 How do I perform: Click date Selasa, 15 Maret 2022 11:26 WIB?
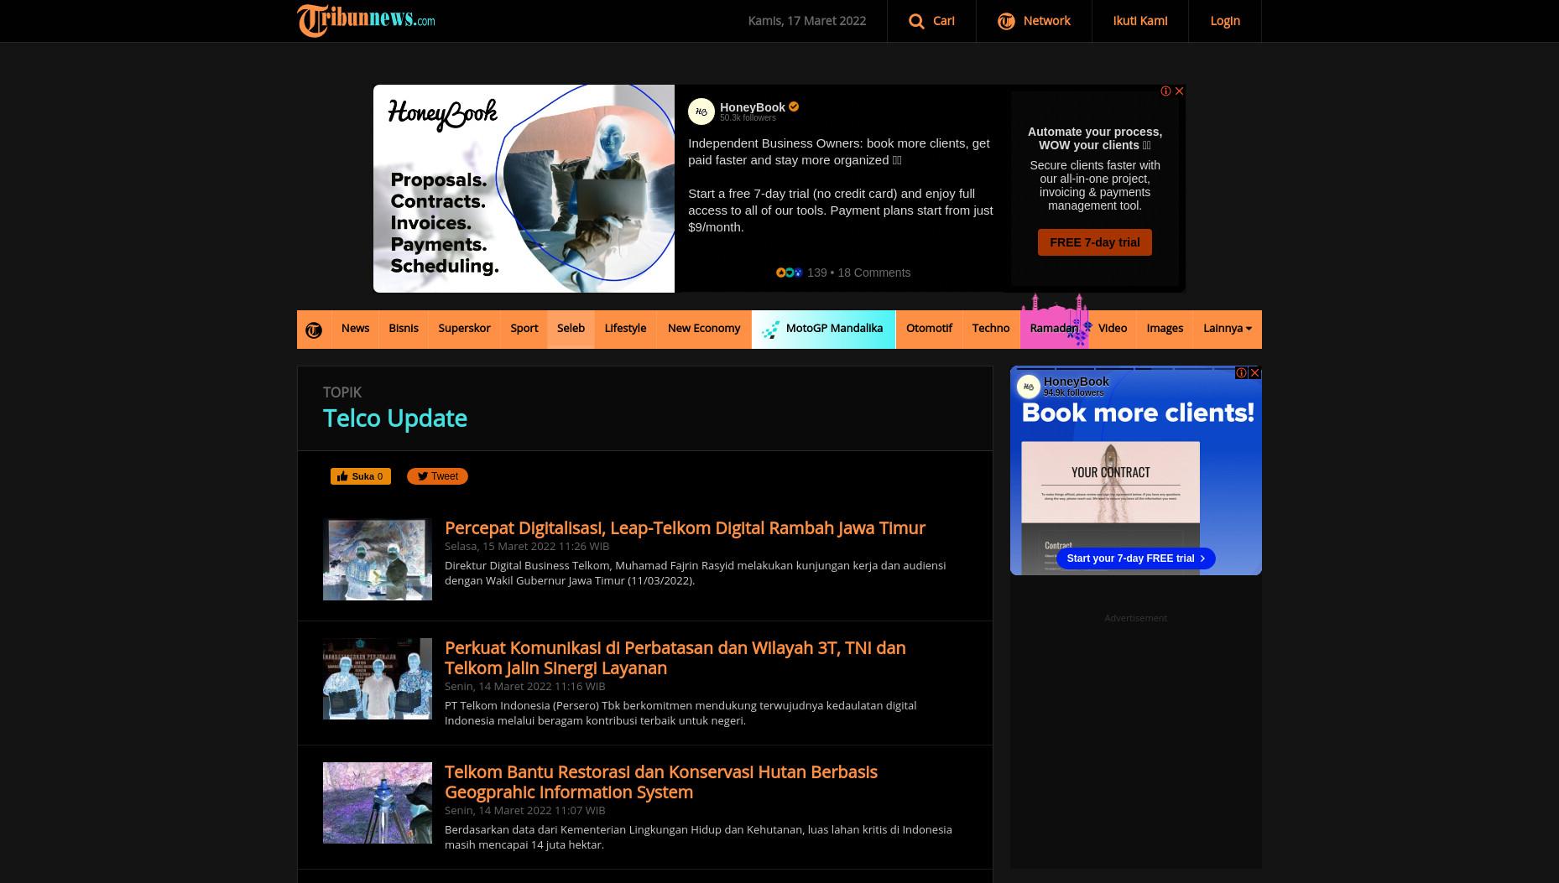[x=527, y=546]
